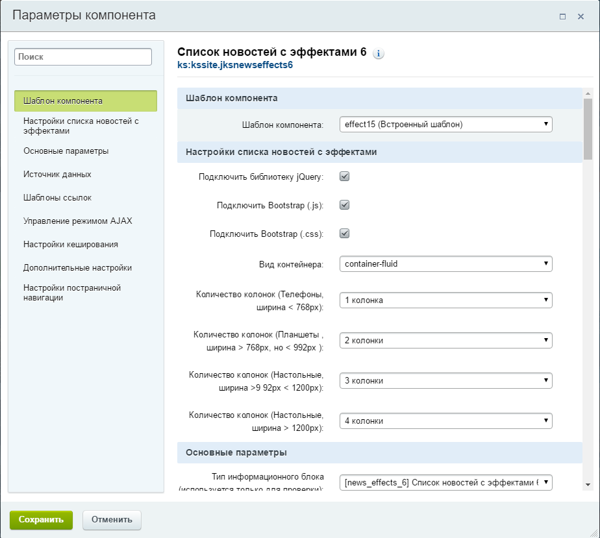Focus the Поиск search field

(83, 57)
